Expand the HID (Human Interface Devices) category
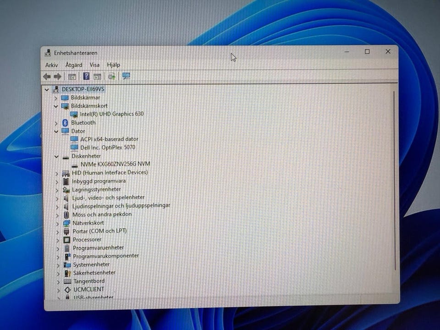Image resolution: width=440 pixels, height=330 pixels. 57,173
